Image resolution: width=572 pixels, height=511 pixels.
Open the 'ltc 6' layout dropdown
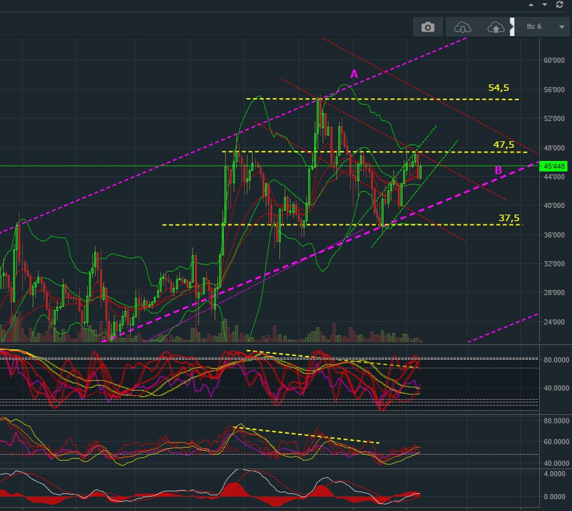(541, 27)
